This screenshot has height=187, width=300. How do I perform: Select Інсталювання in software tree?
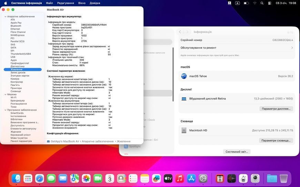click(18, 116)
